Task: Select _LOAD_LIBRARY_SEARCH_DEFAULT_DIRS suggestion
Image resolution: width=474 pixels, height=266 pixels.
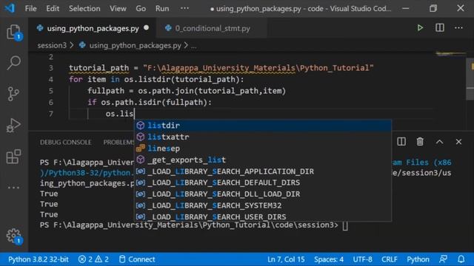Action: [262, 183]
